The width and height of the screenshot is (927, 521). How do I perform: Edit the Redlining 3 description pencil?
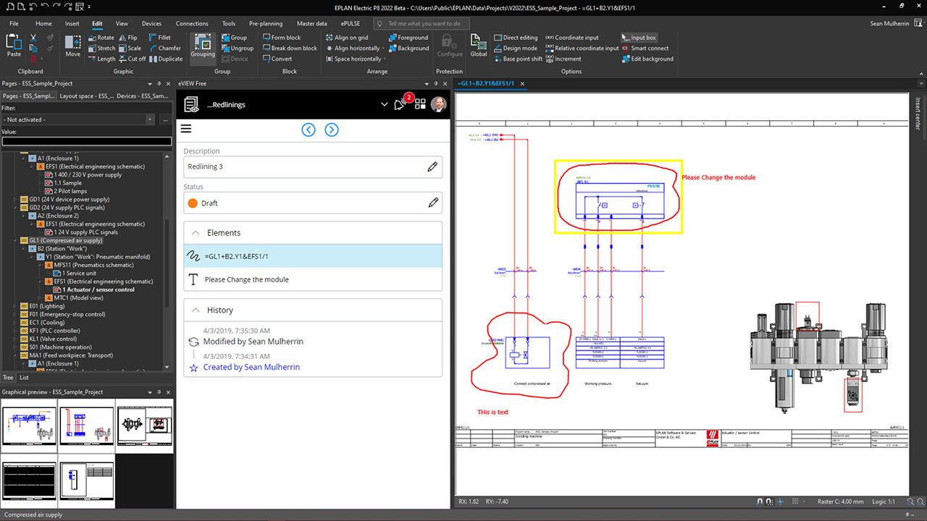[x=432, y=166]
